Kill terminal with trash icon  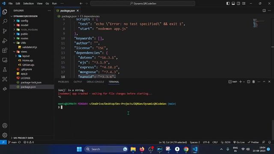tap(253, 82)
